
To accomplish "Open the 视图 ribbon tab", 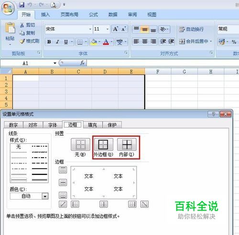I will (x=152, y=15).
